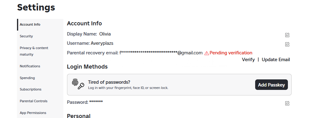333x118 pixels.
Task: Click the Add Passkey button
Action: [x=272, y=85]
